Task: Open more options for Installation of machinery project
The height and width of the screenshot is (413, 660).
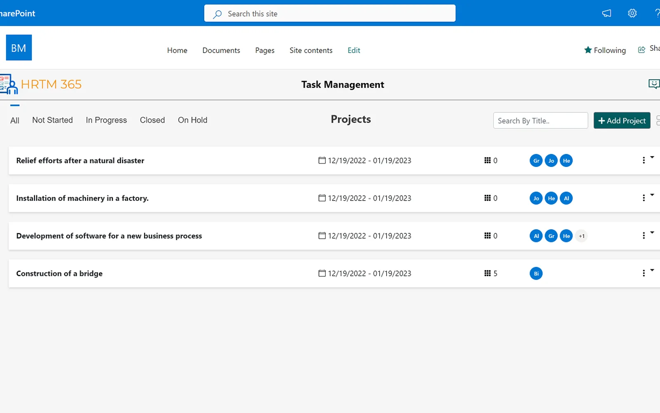Action: [643, 198]
